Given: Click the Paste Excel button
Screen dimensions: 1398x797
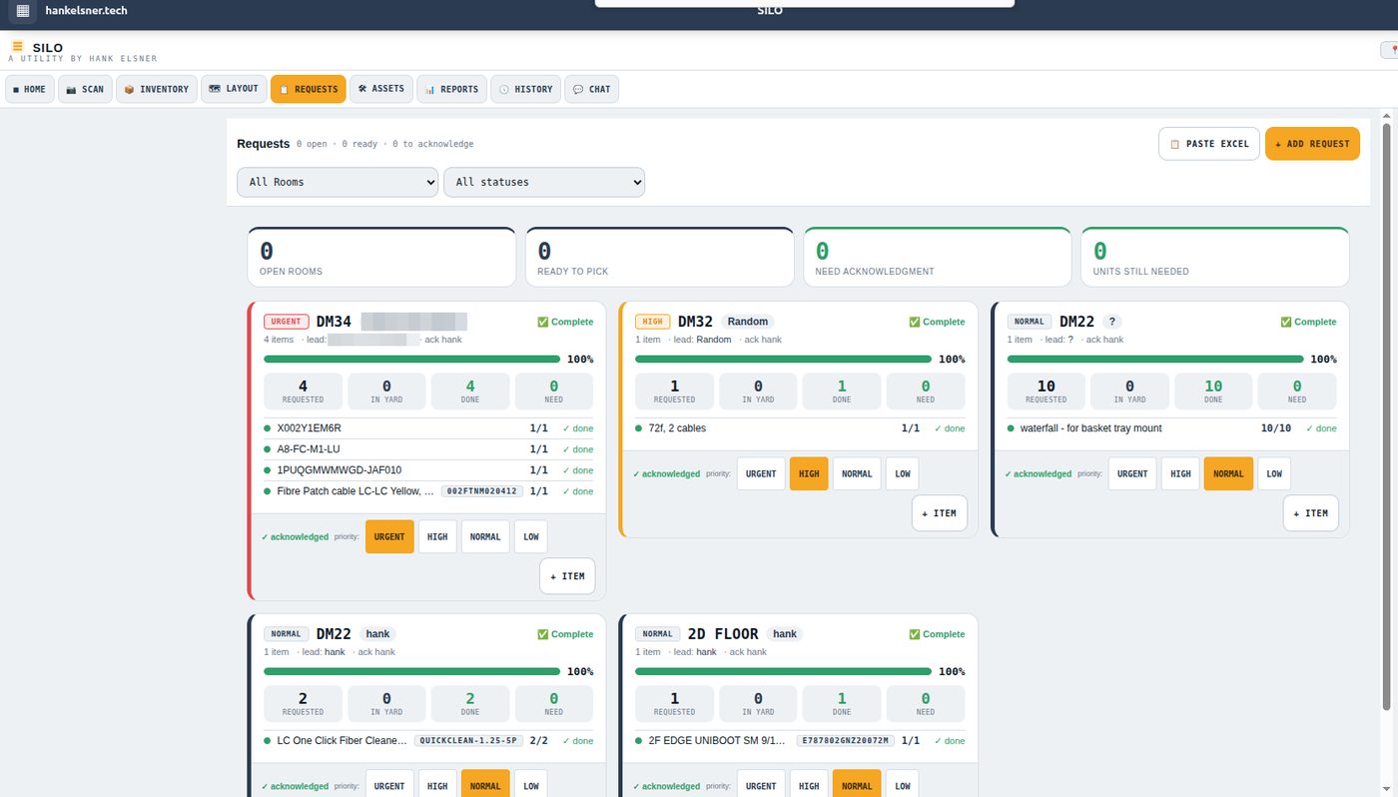Looking at the screenshot, I should (1209, 144).
